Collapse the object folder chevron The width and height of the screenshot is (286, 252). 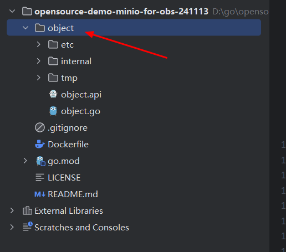point(25,28)
